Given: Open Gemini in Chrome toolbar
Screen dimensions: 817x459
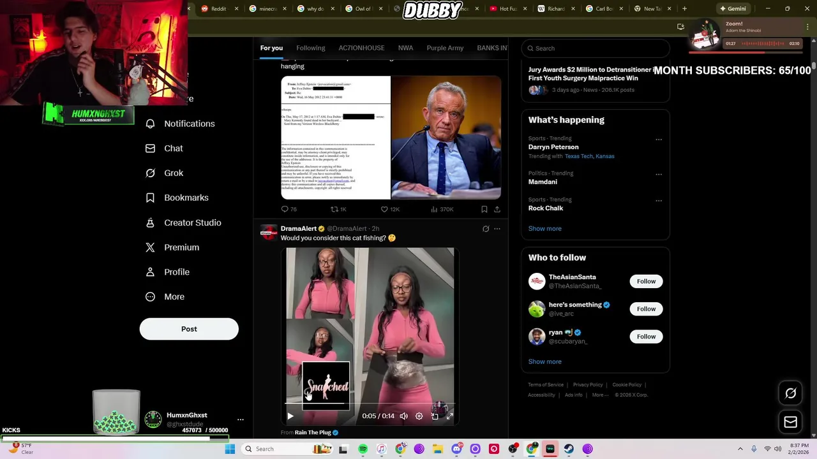Looking at the screenshot, I should [x=732, y=9].
